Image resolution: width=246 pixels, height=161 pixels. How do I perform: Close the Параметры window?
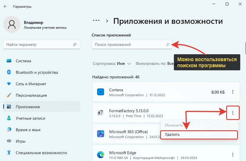point(240,4)
